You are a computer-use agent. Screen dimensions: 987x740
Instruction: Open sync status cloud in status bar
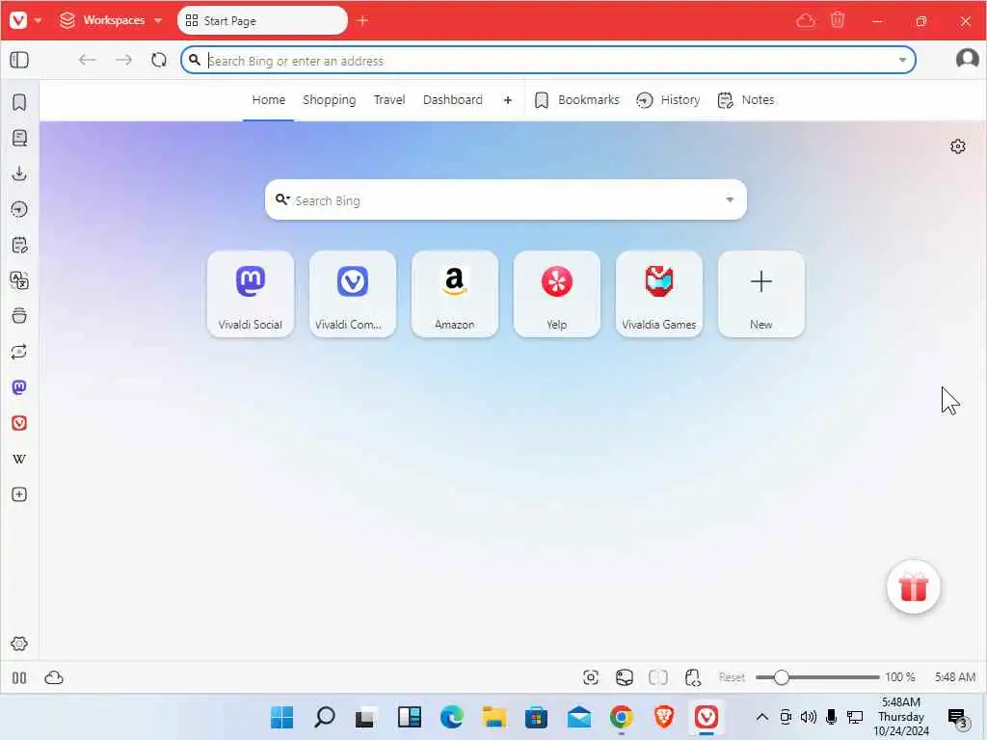point(54,677)
